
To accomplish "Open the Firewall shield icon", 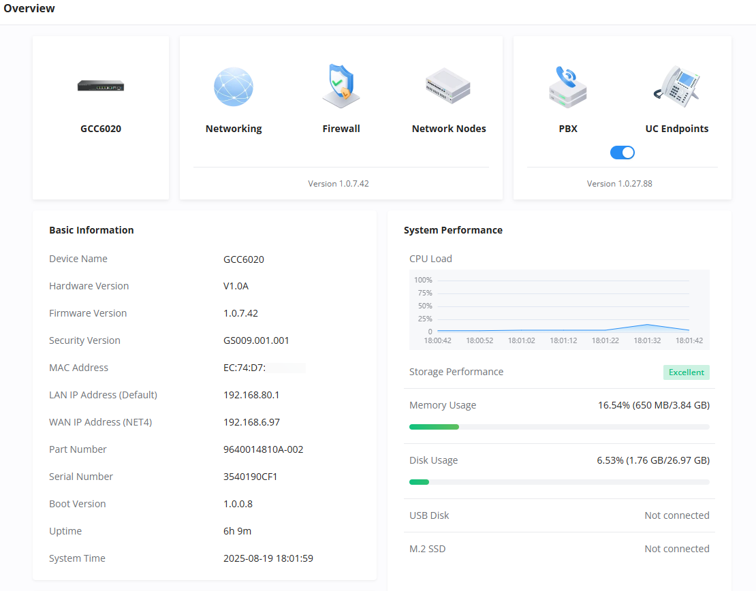I will tap(341, 86).
